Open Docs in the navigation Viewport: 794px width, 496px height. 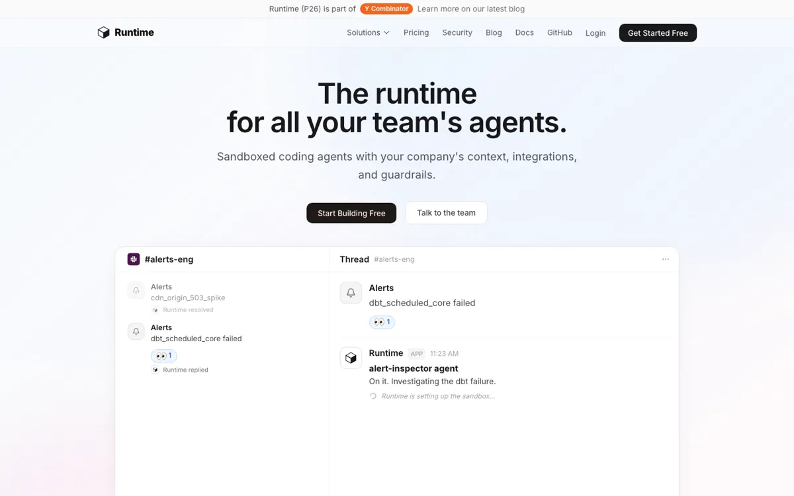pos(525,32)
